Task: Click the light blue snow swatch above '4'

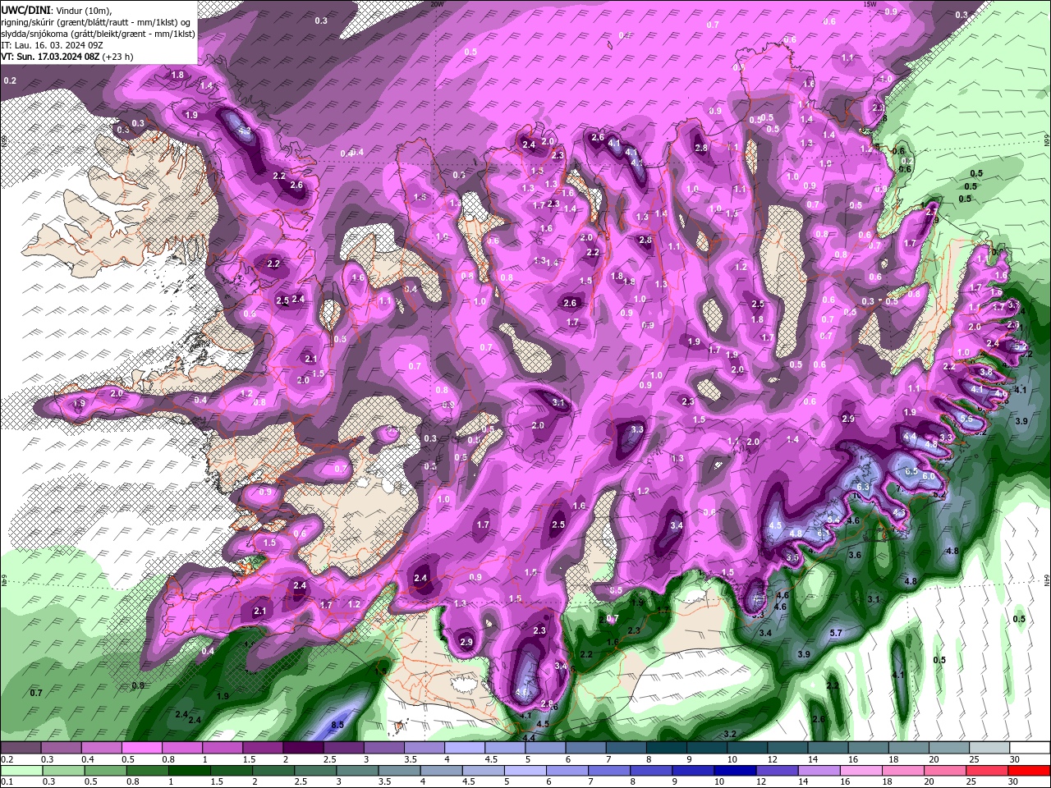Action: (464, 748)
